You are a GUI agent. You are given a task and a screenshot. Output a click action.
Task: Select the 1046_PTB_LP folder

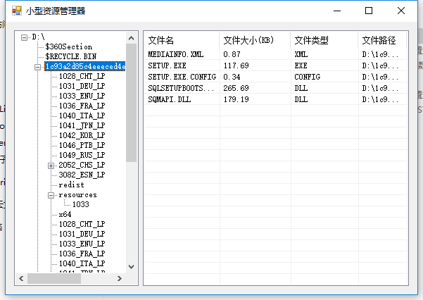coord(82,145)
